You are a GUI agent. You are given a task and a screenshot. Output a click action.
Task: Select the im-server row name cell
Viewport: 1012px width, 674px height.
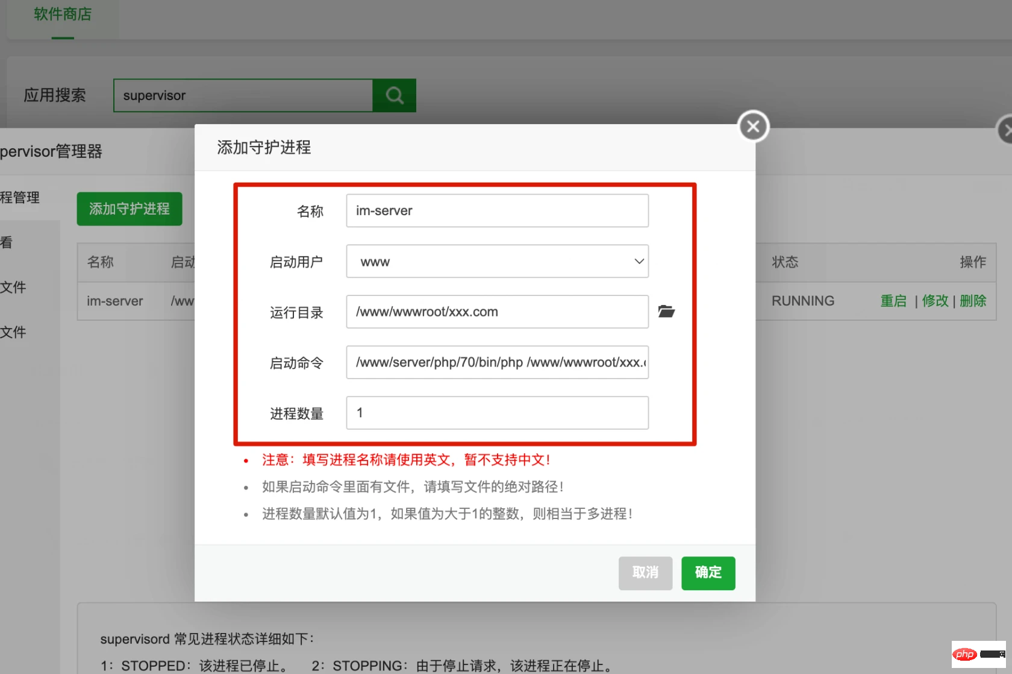coord(115,301)
